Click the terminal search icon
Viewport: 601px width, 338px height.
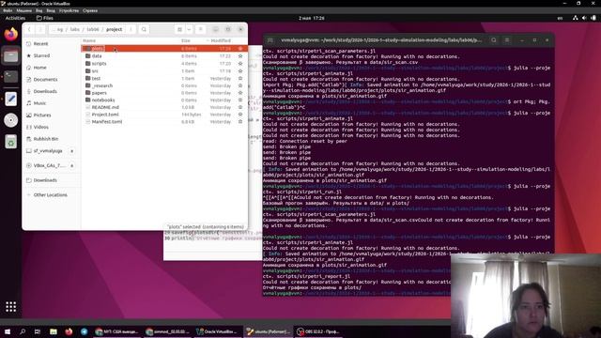[x=494, y=39]
